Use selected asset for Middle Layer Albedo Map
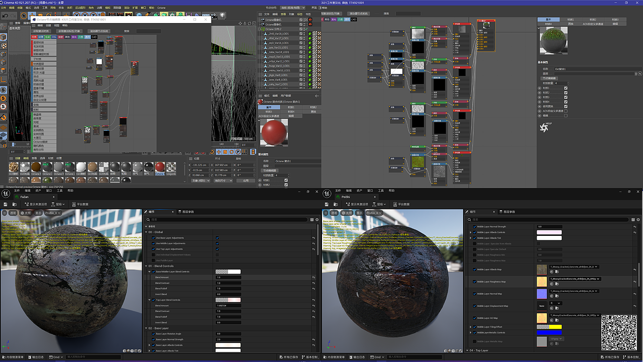 pyautogui.click(x=552, y=272)
